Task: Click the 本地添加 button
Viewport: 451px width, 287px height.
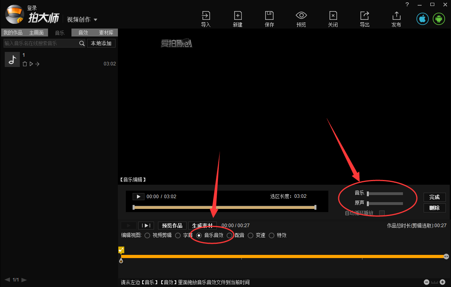Action: tap(101, 43)
